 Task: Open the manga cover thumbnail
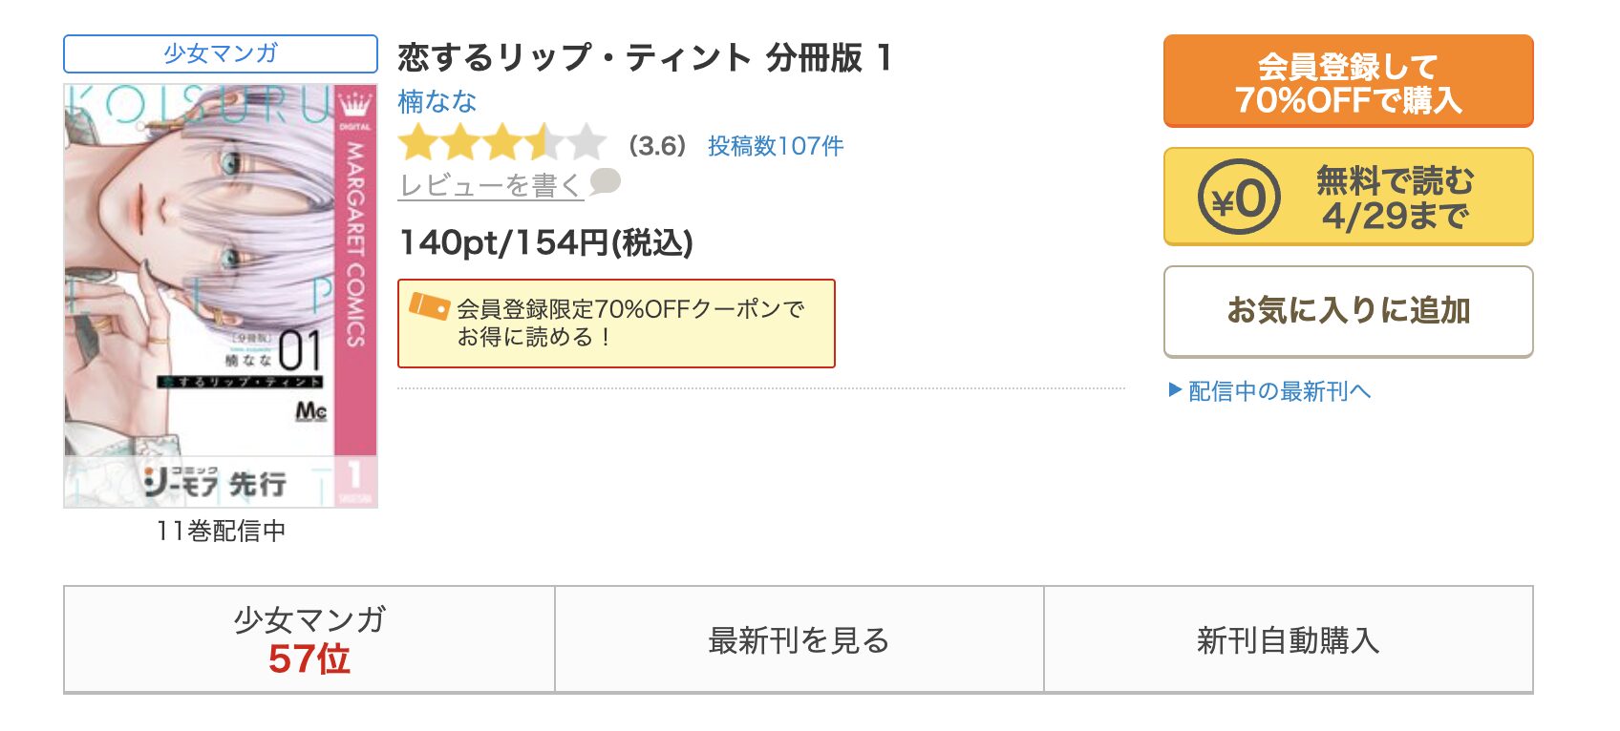[x=221, y=296]
